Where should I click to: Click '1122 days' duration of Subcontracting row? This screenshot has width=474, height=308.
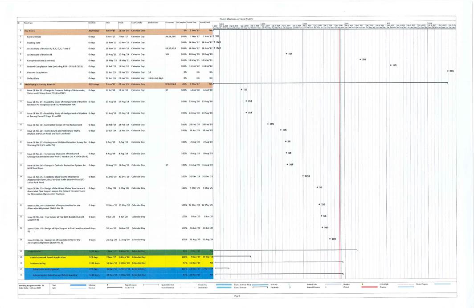pyautogui.click(x=94, y=263)
